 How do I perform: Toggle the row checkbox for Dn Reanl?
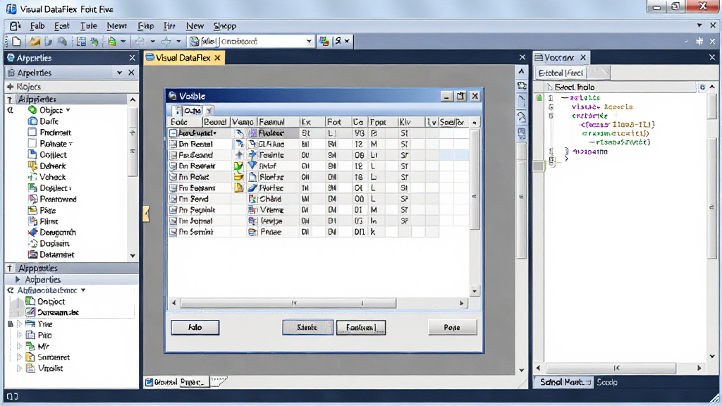point(173,144)
